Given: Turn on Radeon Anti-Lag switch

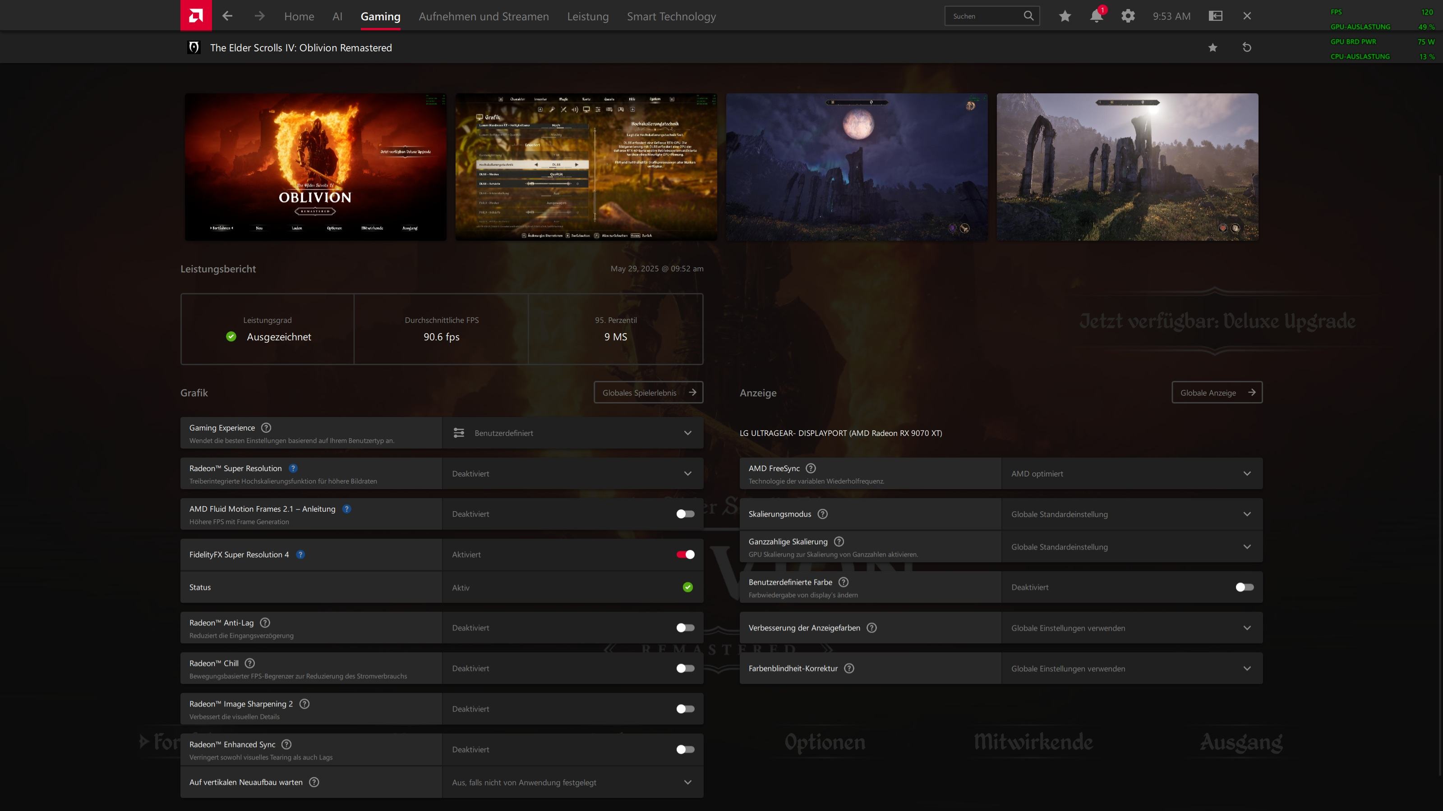Looking at the screenshot, I should 685,628.
